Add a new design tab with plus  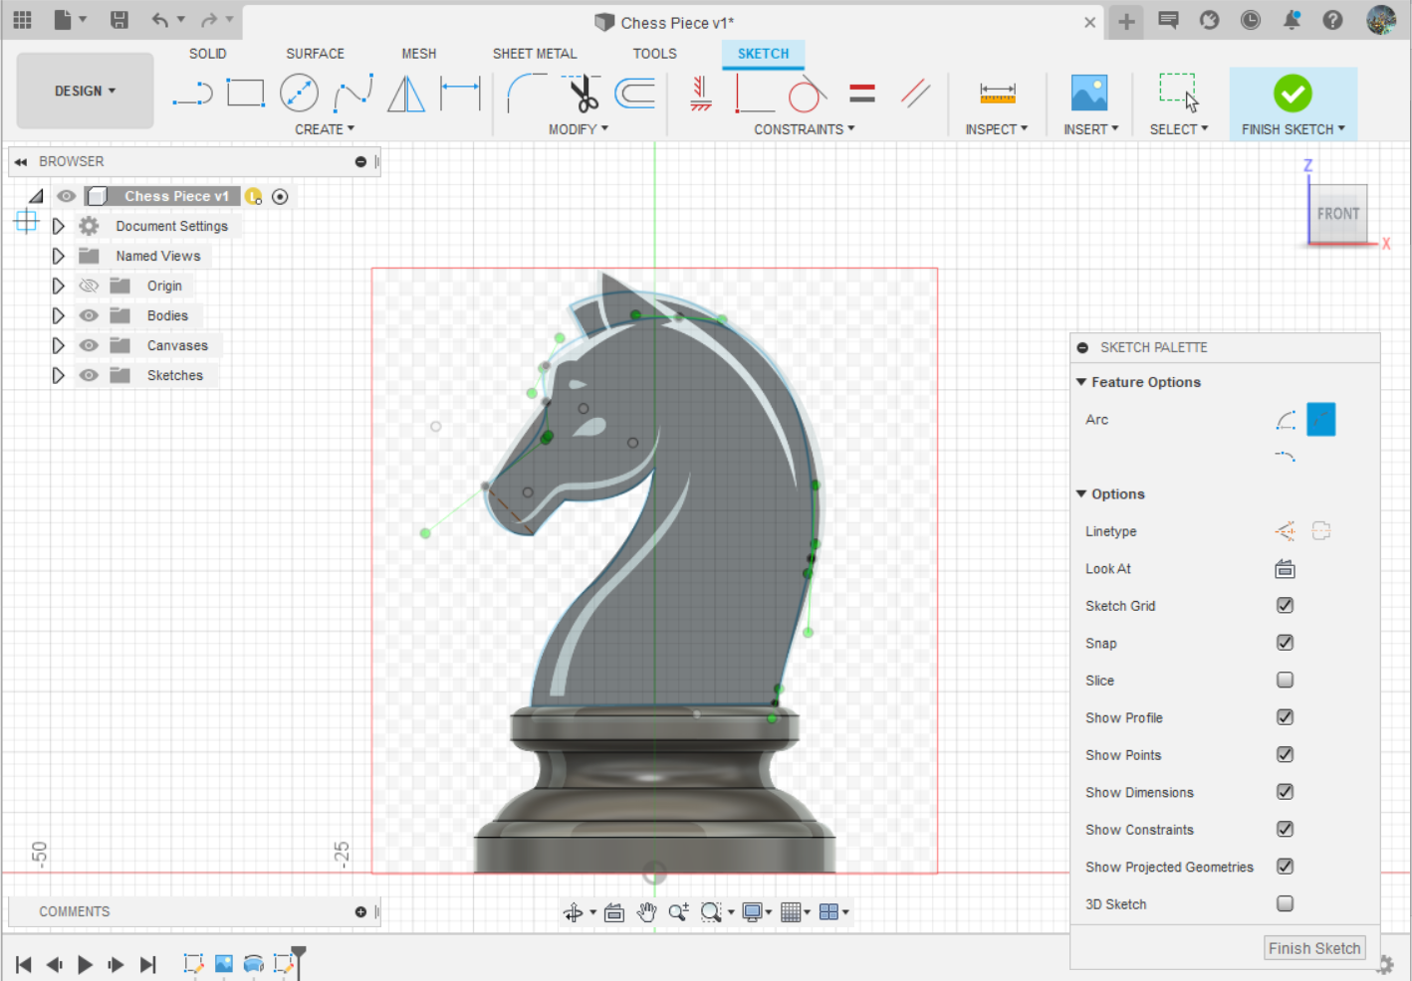1126,21
